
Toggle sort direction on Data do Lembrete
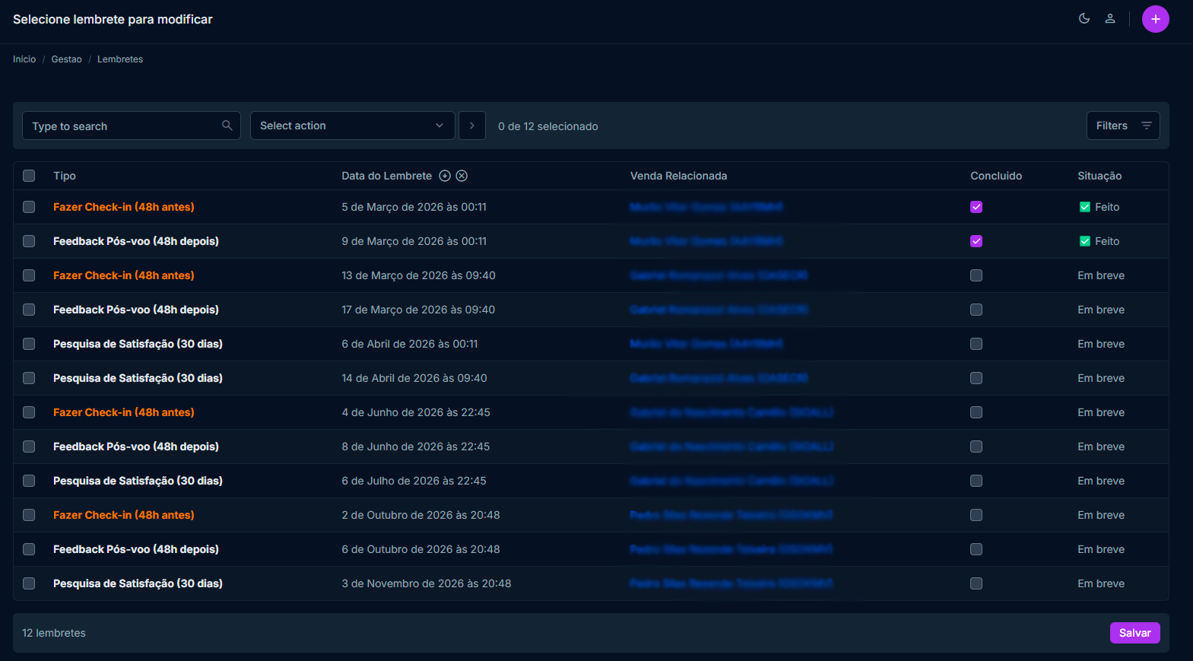pos(445,176)
